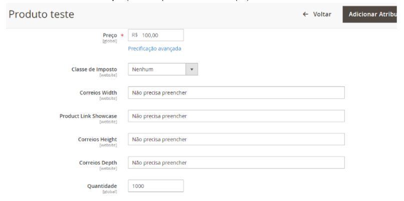The width and height of the screenshot is (404, 201).
Task: Click the R$ currency symbol in Preço
Action: tap(135, 35)
